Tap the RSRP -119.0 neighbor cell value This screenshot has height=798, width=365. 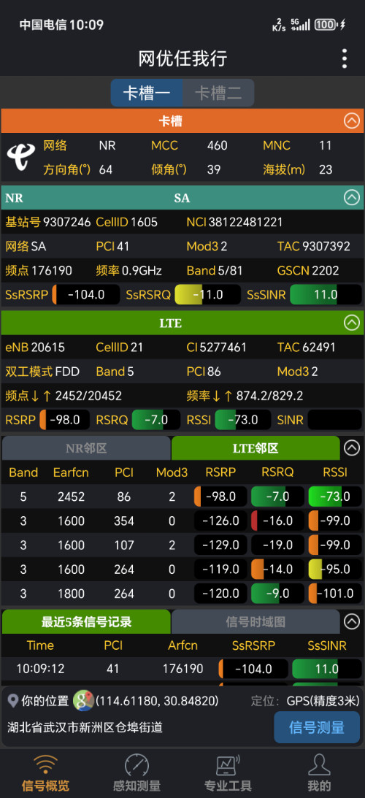pos(220,569)
